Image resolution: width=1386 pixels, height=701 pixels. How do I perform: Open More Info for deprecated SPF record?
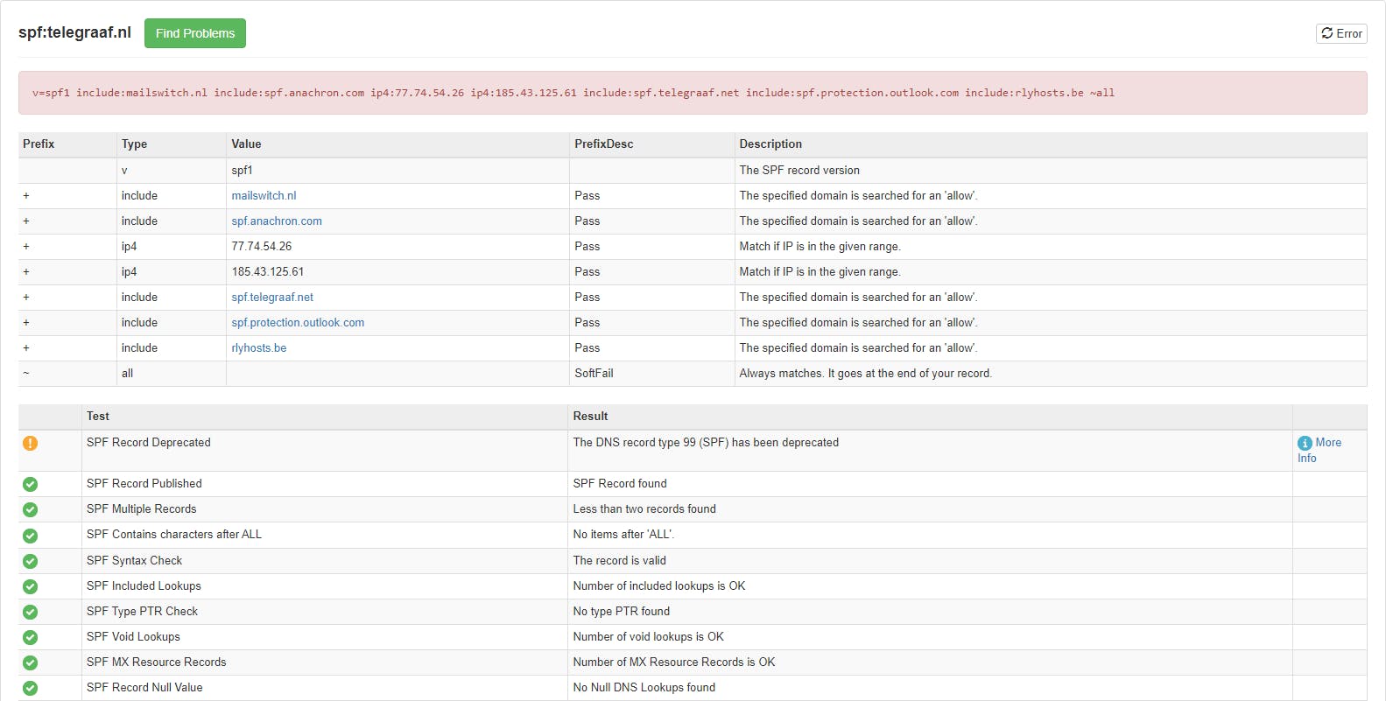point(1327,443)
